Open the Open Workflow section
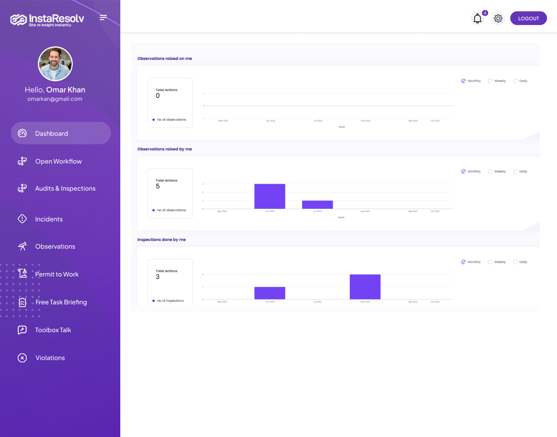 point(58,162)
